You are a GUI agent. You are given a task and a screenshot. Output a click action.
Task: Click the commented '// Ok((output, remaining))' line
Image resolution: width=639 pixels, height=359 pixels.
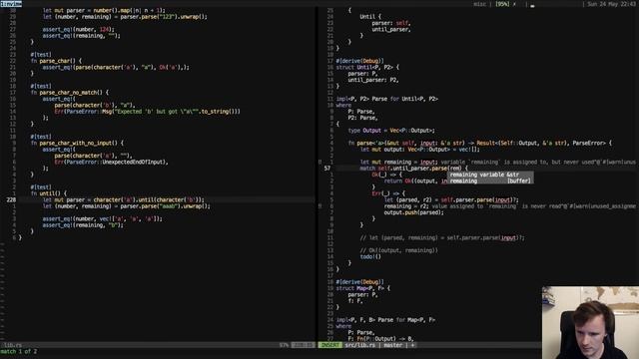[399, 250]
